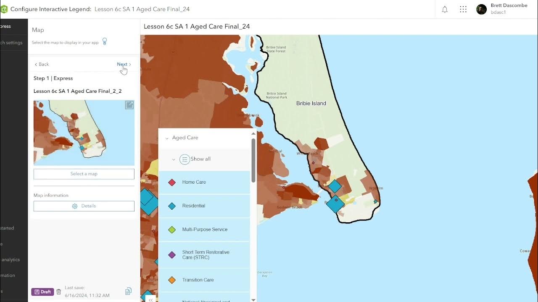Click large blue diamond on Bribie Island
Screen dimensions: 538x302
(x=335, y=204)
